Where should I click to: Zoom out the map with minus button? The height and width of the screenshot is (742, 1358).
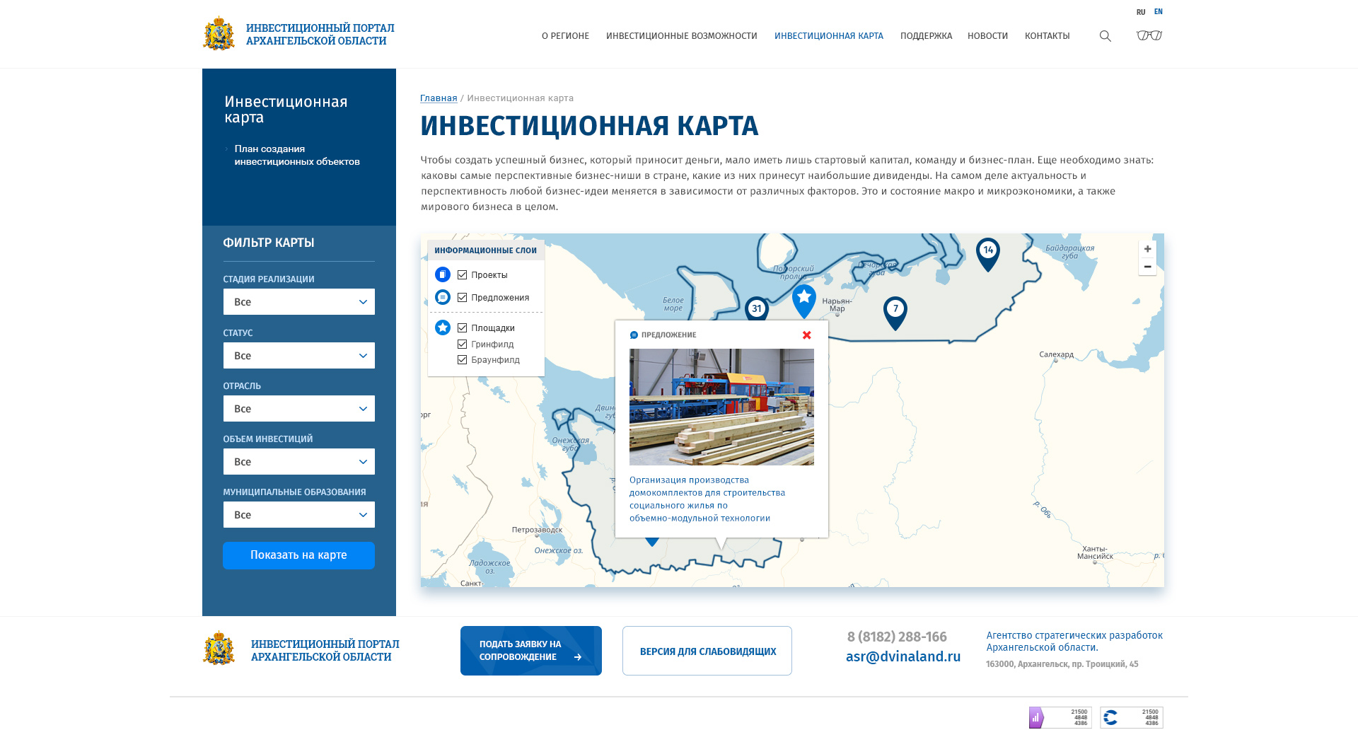click(1147, 267)
